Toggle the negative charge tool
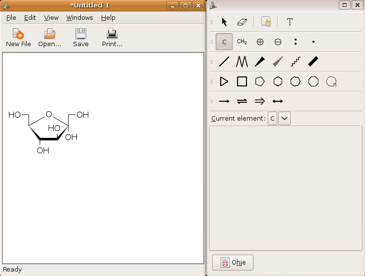 [x=278, y=42]
